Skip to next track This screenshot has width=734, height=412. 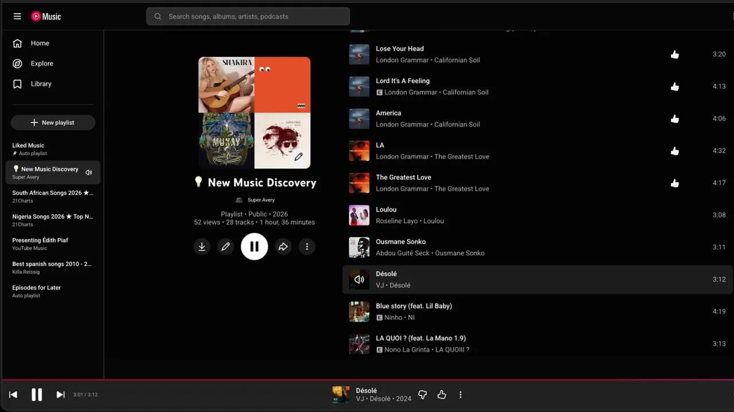[60, 395]
